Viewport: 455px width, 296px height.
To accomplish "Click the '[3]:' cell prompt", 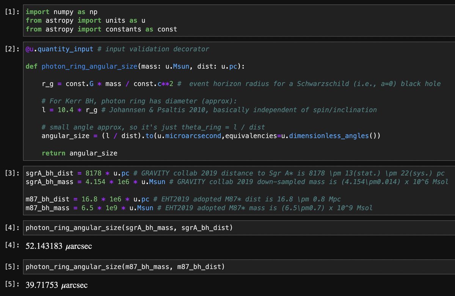I will (13, 173).
